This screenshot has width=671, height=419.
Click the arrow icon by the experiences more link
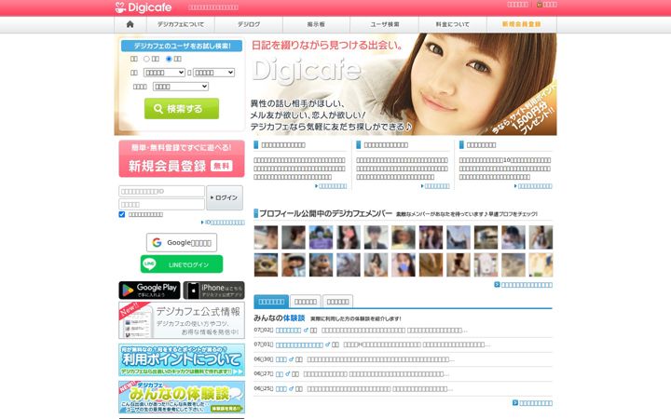point(515,402)
